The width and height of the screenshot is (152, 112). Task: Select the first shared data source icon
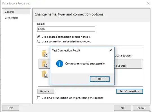(45, 54)
